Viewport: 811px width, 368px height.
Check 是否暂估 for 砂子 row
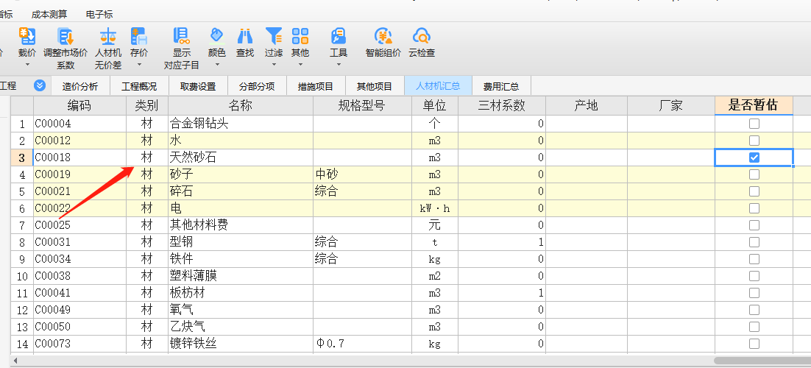pyautogui.click(x=754, y=174)
